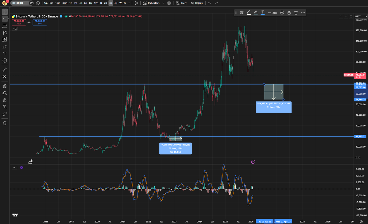Image resolution: width=368 pixels, height=224 pixels.
Task: Collapse the indicator legend showing 2
Action: click(14, 29)
